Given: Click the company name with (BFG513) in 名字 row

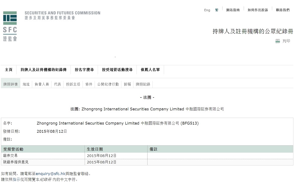Looking at the screenshot, I should [118, 123].
